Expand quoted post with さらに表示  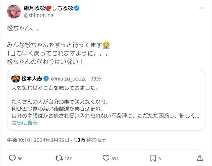25,123
